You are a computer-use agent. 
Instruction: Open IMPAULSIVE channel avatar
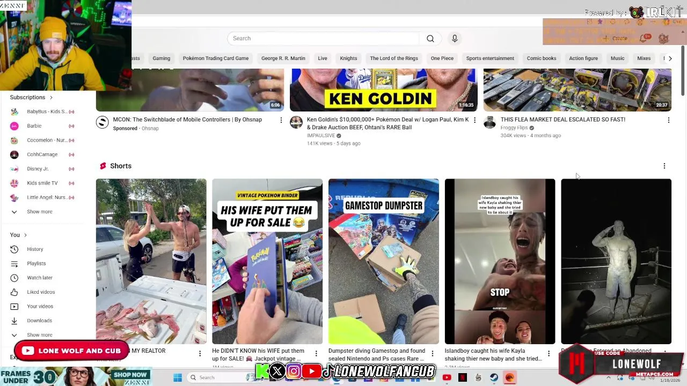tap(296, 122)
